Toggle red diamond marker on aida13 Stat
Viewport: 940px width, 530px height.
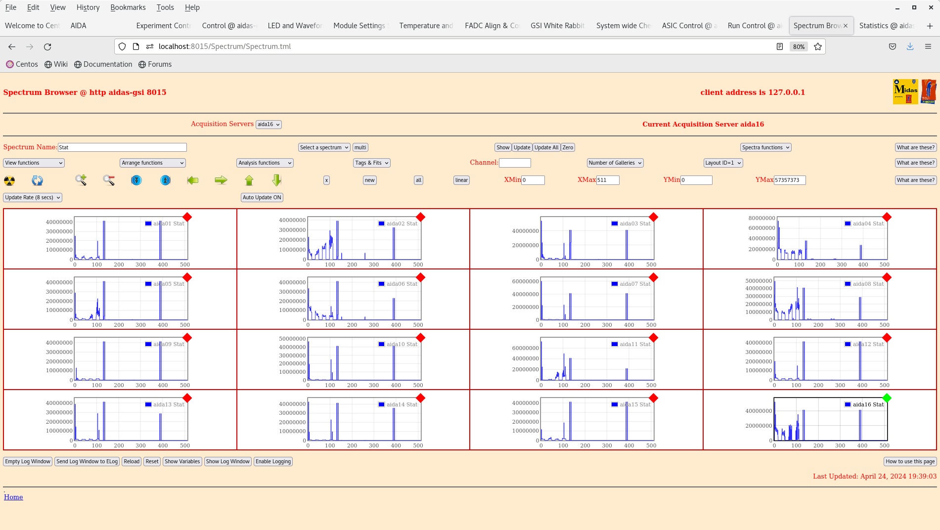coord(187,398)
